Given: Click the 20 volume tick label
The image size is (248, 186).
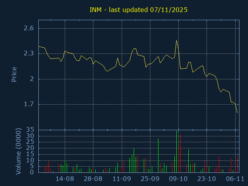Looking at the screenshot, I should click(30, 148).
